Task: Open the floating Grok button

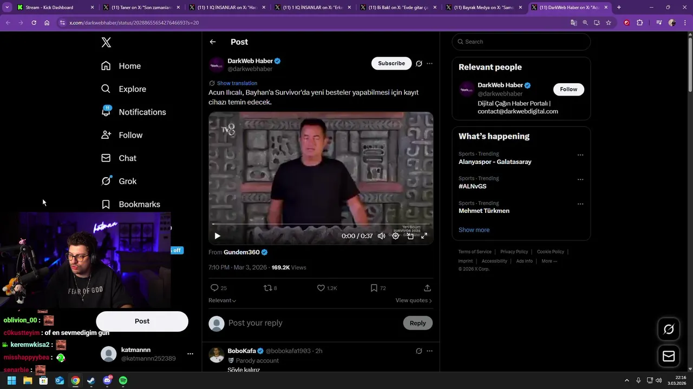Action: pos(669,329)
